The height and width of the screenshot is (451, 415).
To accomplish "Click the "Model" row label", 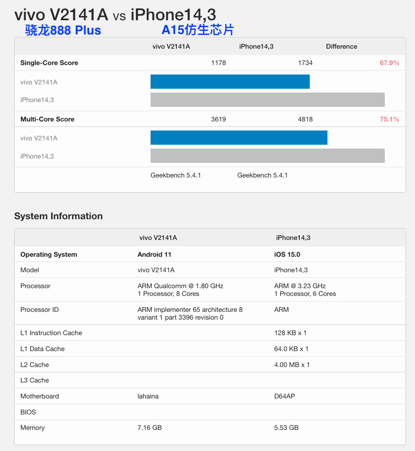I will [x=30, y=270].
